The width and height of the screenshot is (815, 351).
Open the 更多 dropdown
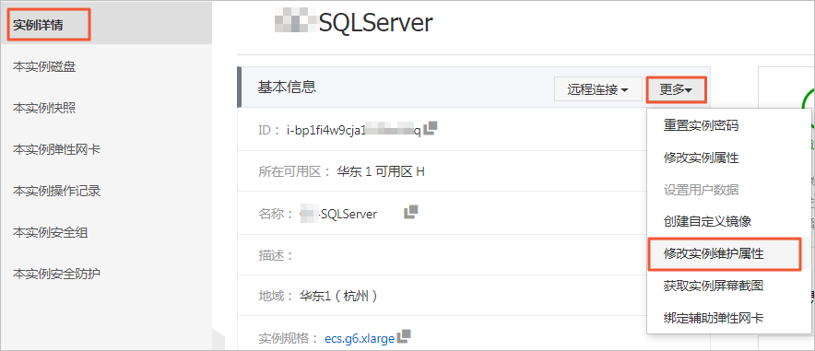pos(676,89)
